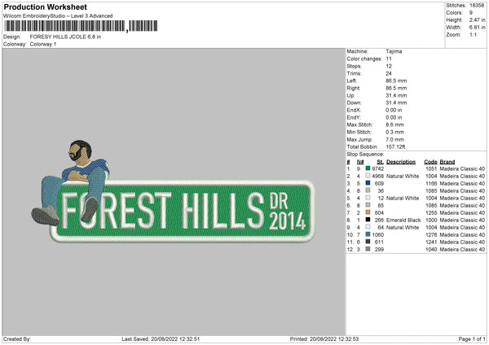Click the 'N#' column header
This screenshot has height=345, width=489.
pyautogui.click(x=360, y=162)
